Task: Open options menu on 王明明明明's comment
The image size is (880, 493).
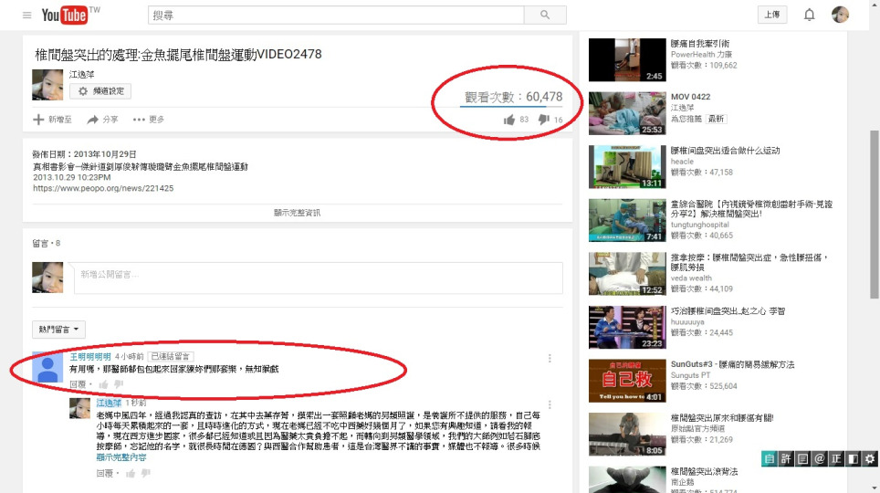Action: [x=550, y=359]
